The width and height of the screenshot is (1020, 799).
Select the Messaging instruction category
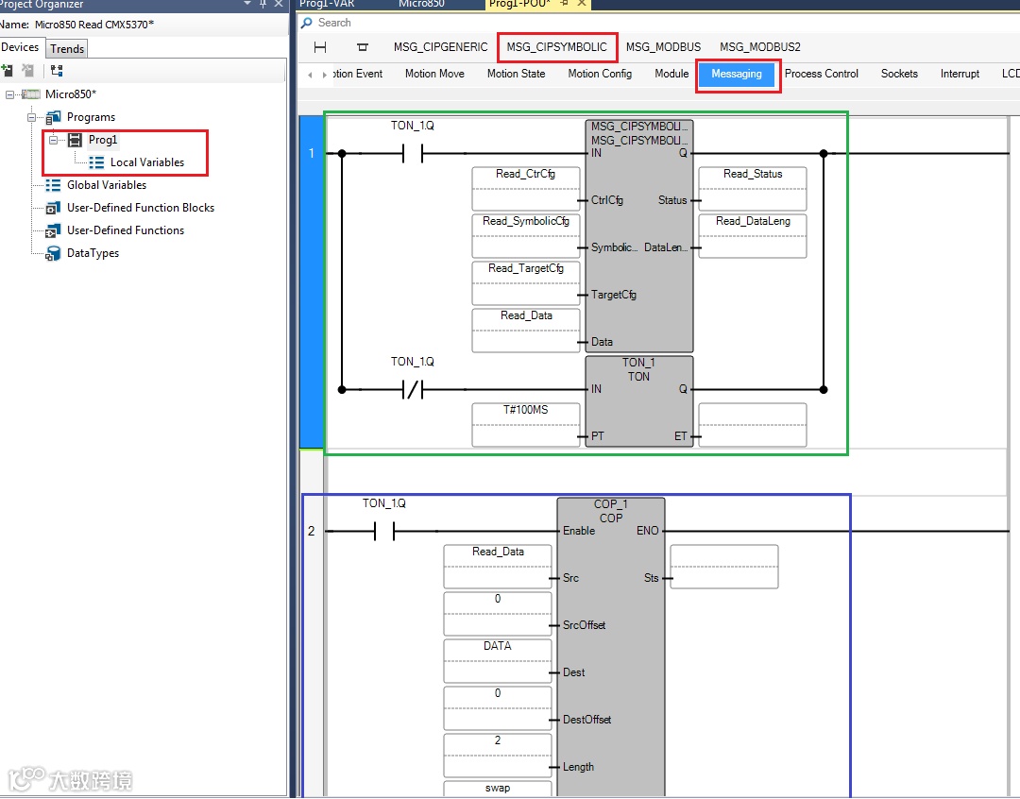point(737,75)
